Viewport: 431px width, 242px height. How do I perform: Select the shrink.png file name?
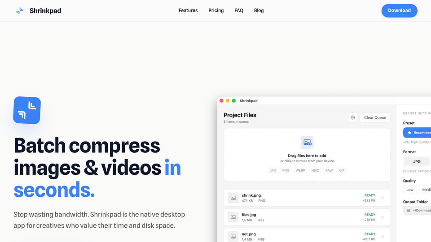point(251,195)
